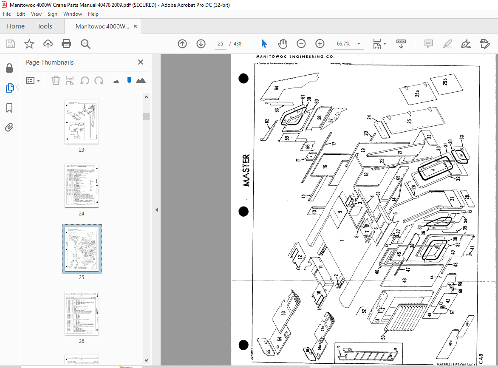Viewport: 498px width, 368px height.
Task: Open the Sign menu
Action: (52, 14)
